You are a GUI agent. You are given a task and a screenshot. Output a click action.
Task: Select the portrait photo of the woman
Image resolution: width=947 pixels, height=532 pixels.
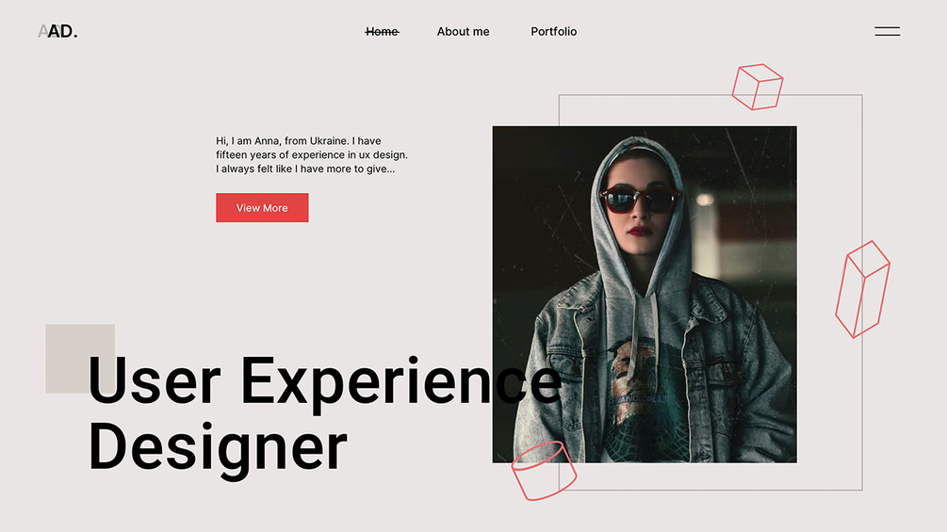(x=645, y=295)
